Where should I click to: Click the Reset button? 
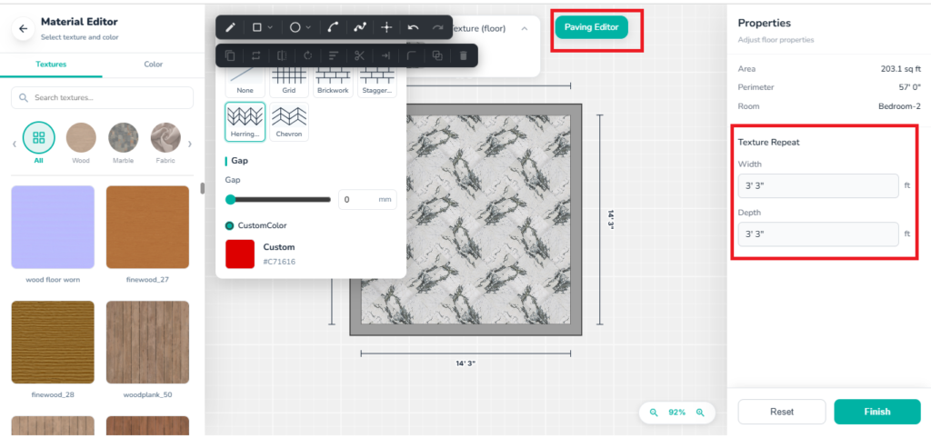[781, 412]
